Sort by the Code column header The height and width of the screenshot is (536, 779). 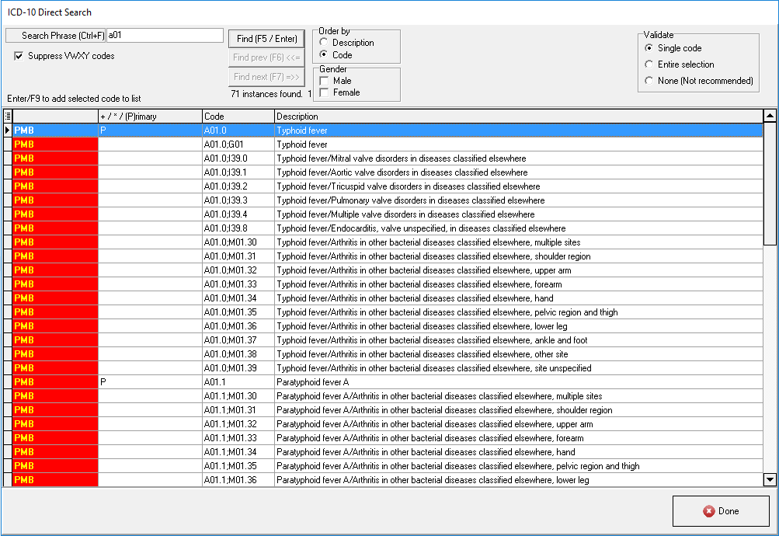coord(238,117)
